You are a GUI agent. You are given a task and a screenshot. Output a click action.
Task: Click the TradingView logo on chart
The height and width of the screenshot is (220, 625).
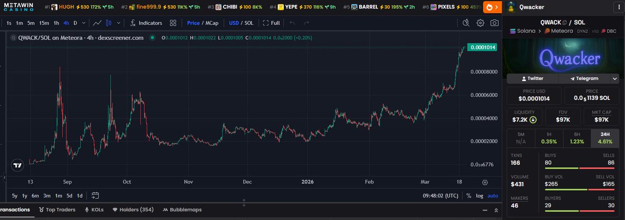pyautogui.click(x=17, y=165)
